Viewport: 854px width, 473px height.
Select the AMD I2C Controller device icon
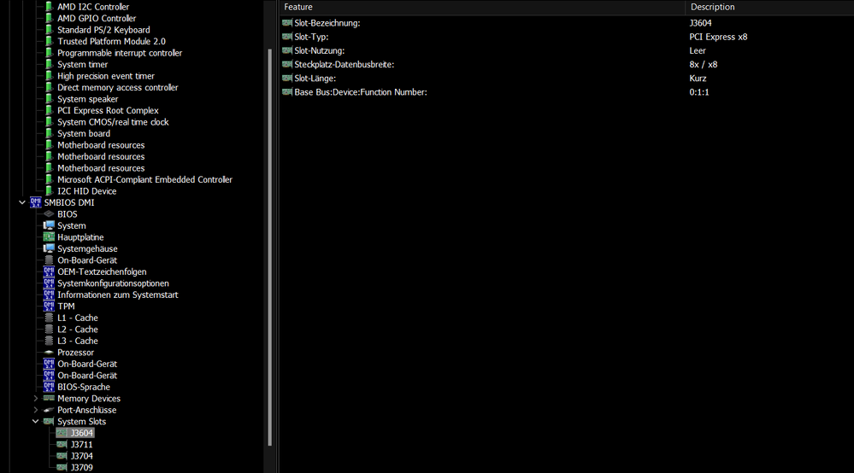(x=49, y=7)
